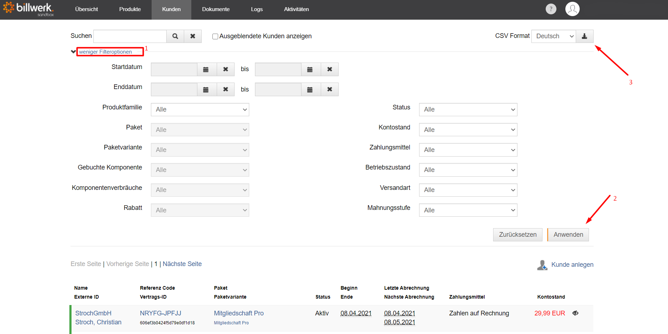
Task: Open the Komponentenverbräuche dropdown
Action: point(200,190)
